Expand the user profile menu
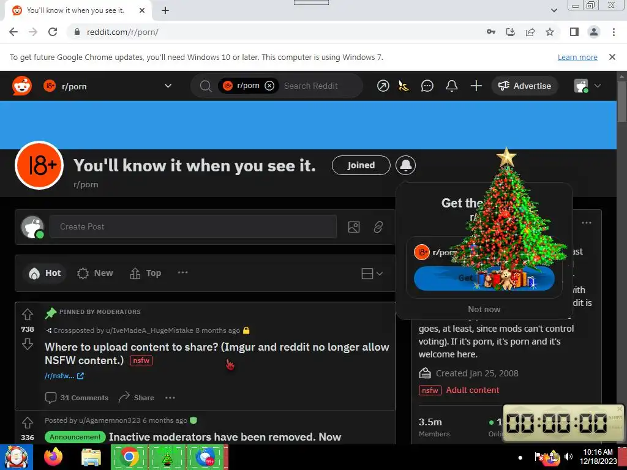The width and height of the screenshot is (627, 470). 587,86
